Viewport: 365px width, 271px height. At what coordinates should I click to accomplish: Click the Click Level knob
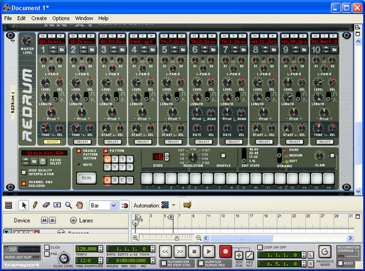click(63, 259)
